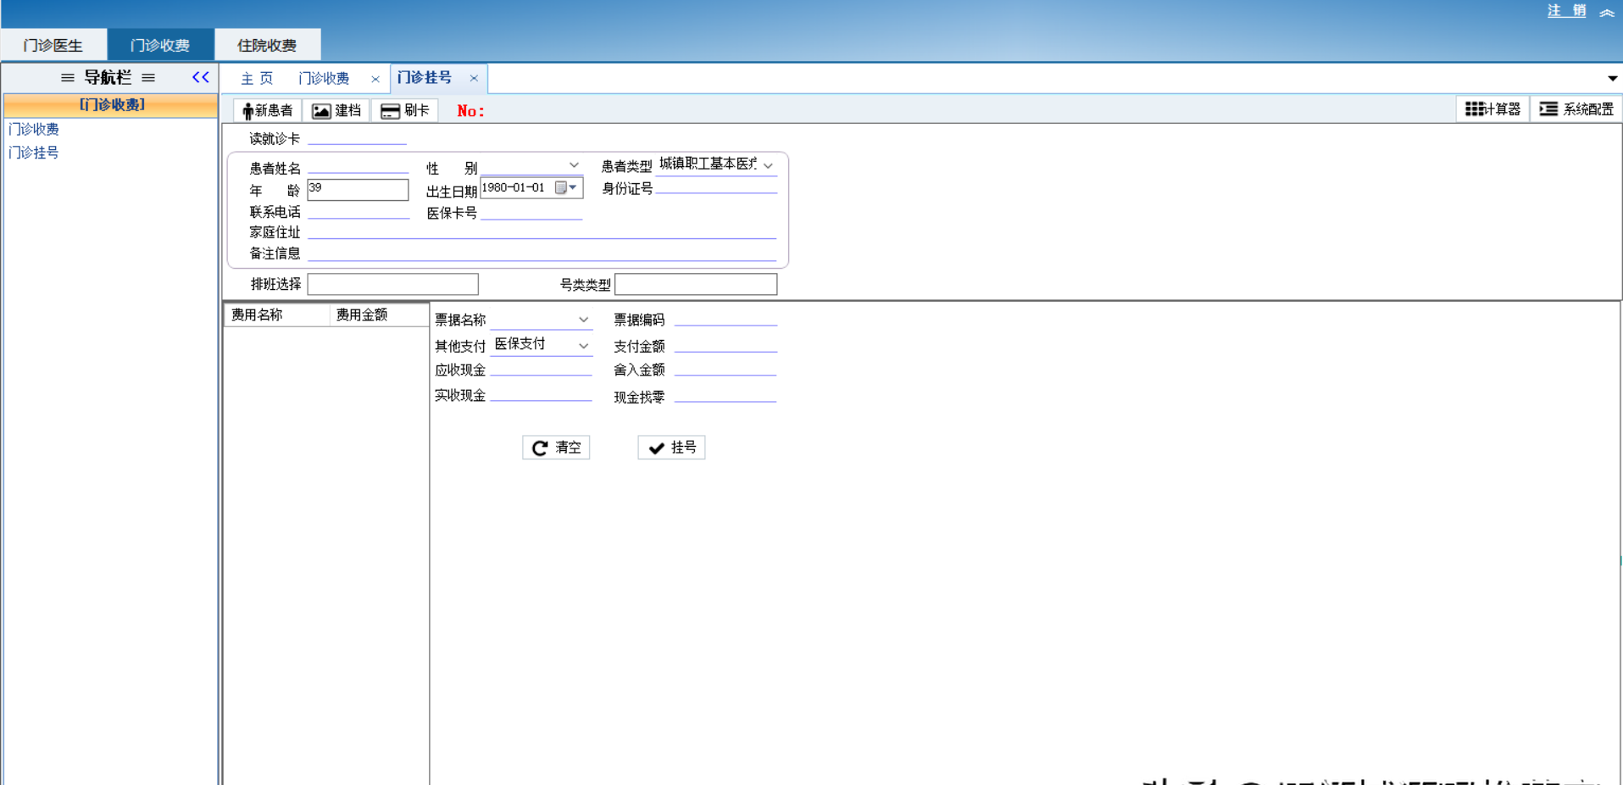Open the 计算器 calculator tool
The image size is (1623, 785).
click(1492, 109)
